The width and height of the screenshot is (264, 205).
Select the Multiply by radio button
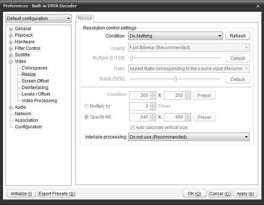click(x=86, y=106)
